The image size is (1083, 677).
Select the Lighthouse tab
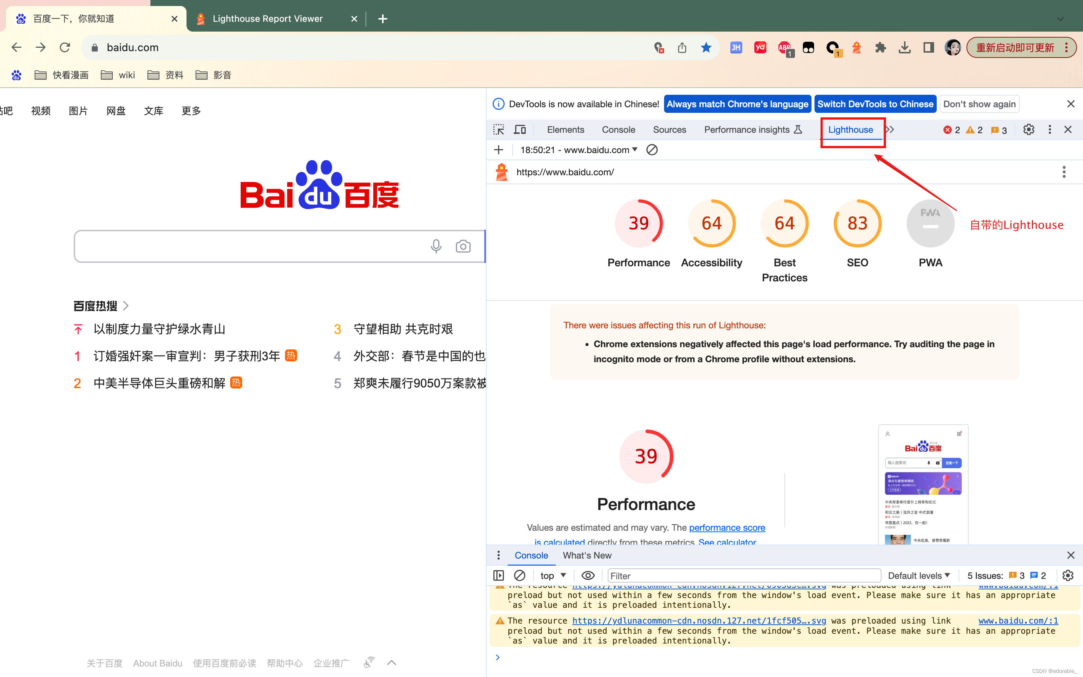(850, 130)
